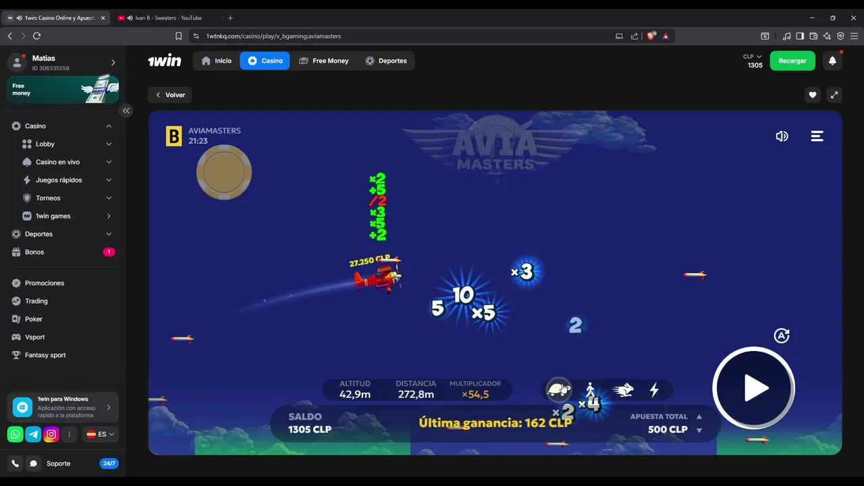Open the notifications bell
The width and height of the screenshot is (864, 486).
click(x=832, y=61)
